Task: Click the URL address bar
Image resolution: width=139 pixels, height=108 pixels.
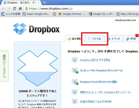Action: (81, 9)
